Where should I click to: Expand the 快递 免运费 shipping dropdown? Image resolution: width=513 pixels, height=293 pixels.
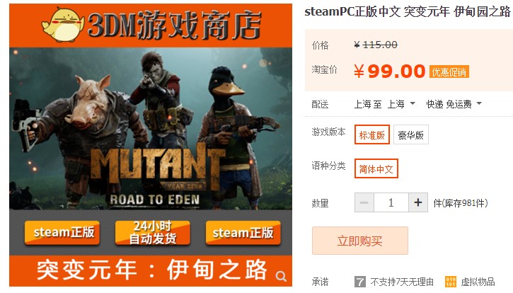pyautogui.click(x=454, y=104)
